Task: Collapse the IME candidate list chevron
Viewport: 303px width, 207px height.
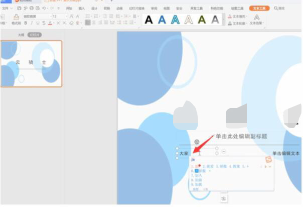Action: click(x=270, y=166)
